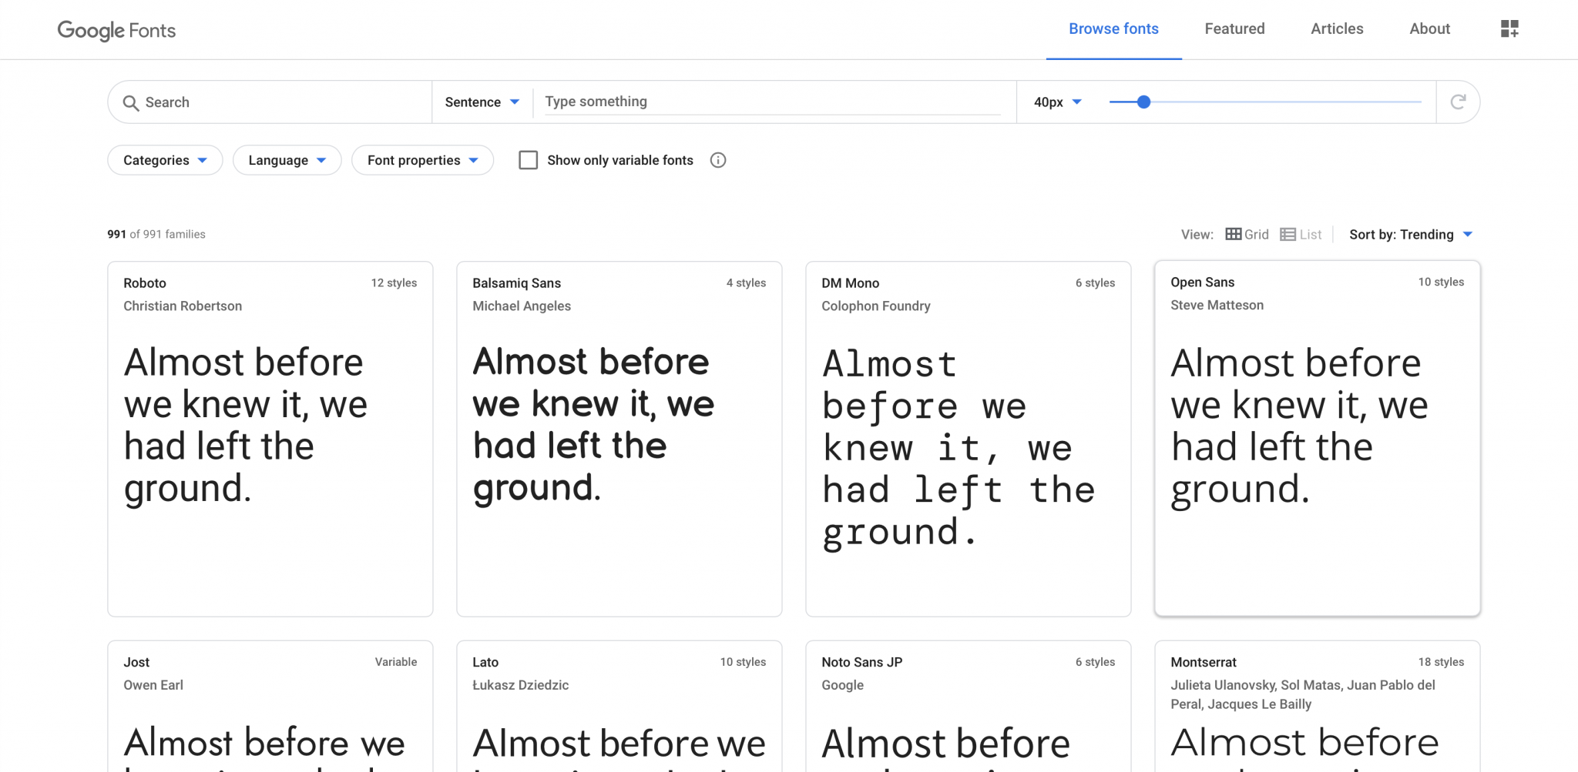Click the search magnifier icon
This screenshot has height=772, width=1578.
131,102
